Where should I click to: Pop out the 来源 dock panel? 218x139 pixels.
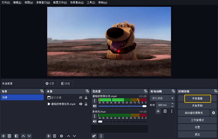click(87, 91)
